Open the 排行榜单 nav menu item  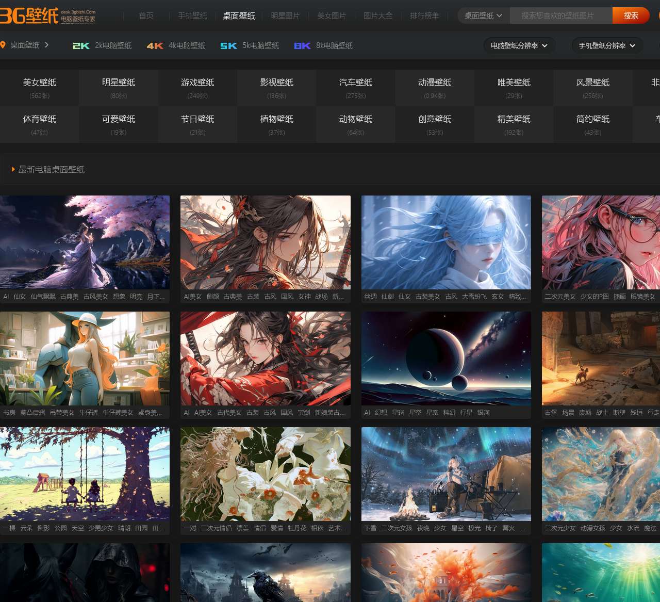pos(424,16)
